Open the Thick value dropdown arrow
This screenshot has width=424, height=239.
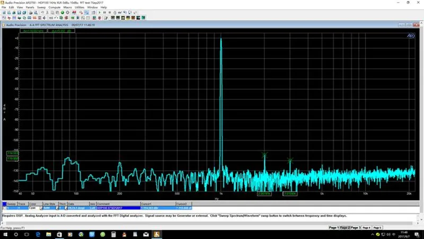[x=66, y=208]
